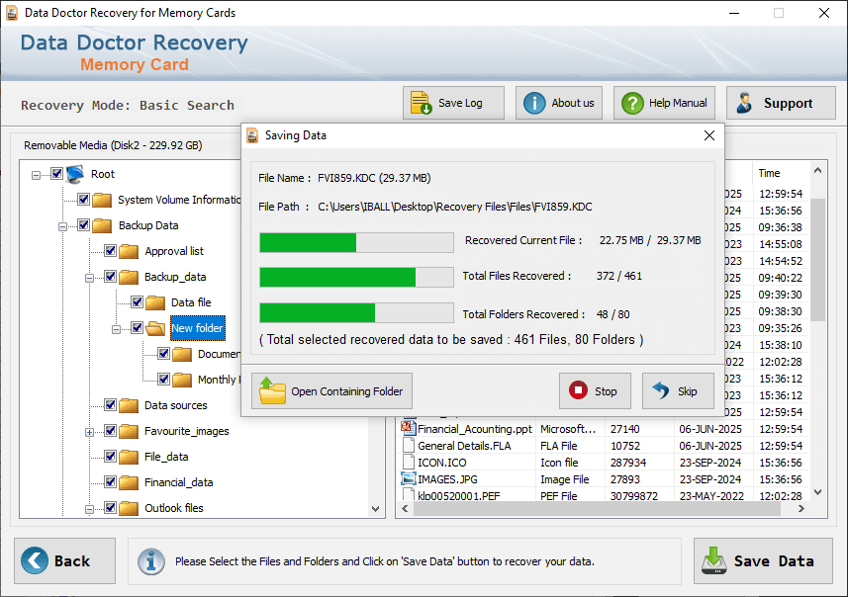Screen dimensions: 848x597
Task: Toggle the Favourite_images checkbox
Action: 110,431
